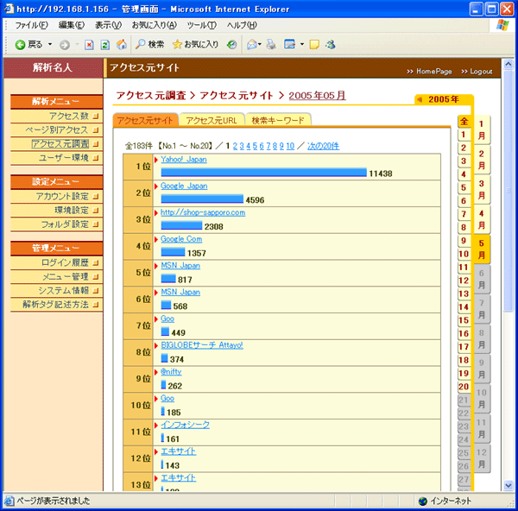Select the 全 all-days button

464,122
